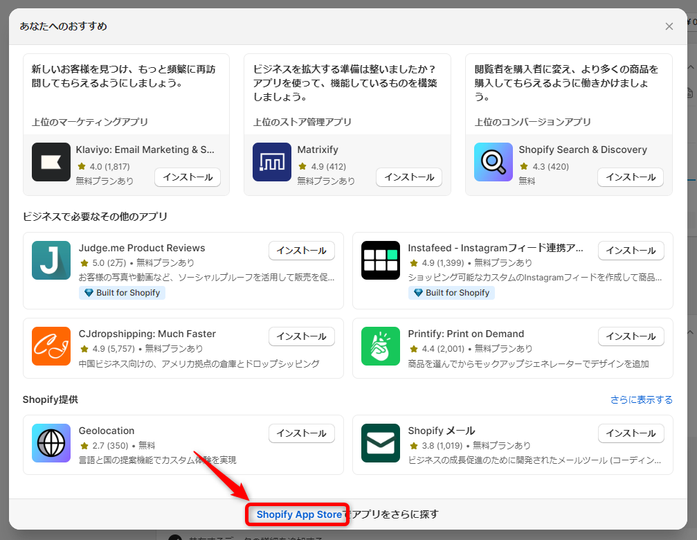Click the Geolocation 2.7 (350) rating
Screen dimensions: 697x540
[x=104, y=445]
